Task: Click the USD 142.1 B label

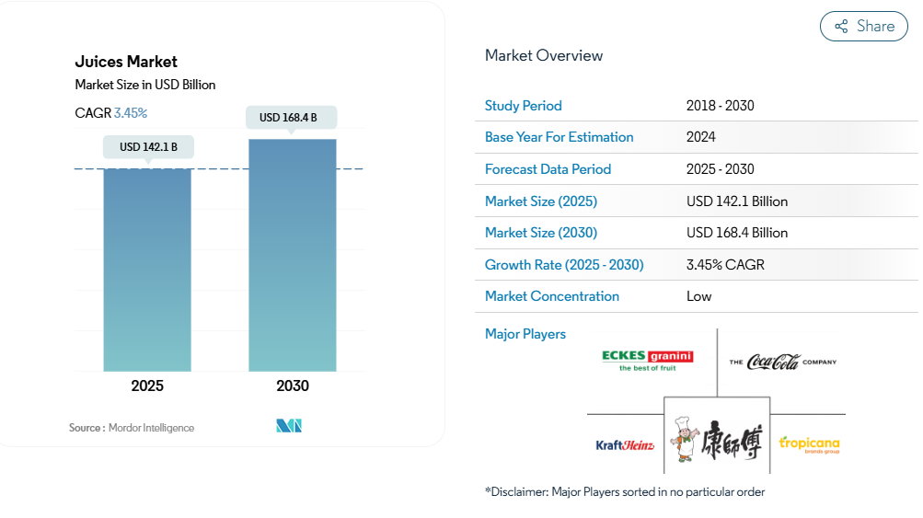Action: (148, 147)
